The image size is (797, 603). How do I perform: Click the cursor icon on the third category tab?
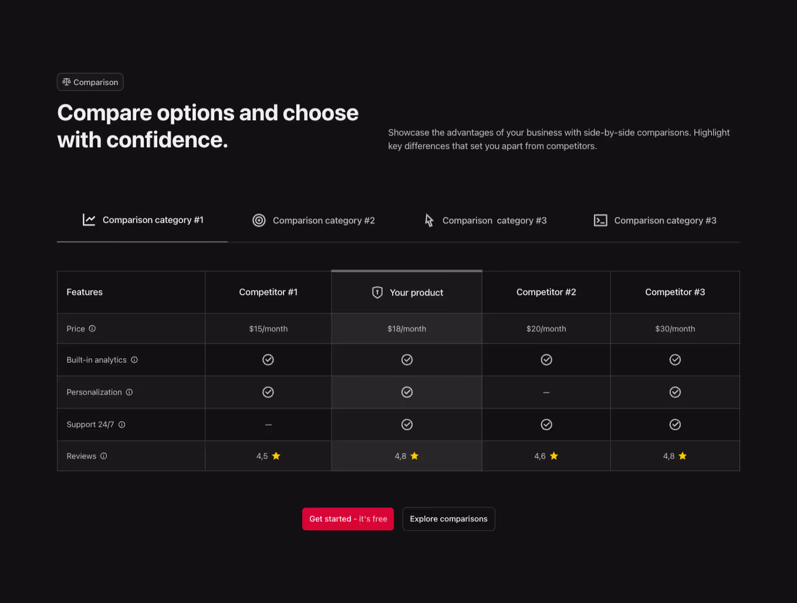[x=429, y=220]
